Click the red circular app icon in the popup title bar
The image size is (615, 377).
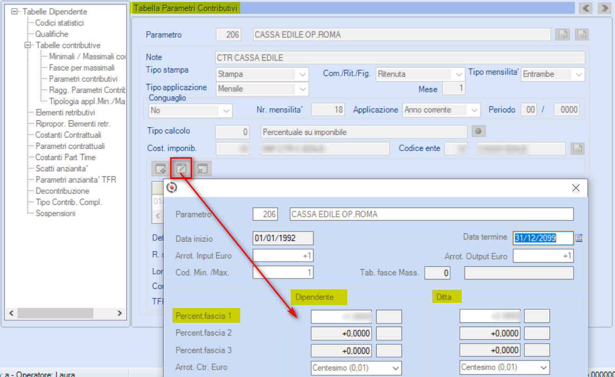pyautogui.click(x=172, y=188)
